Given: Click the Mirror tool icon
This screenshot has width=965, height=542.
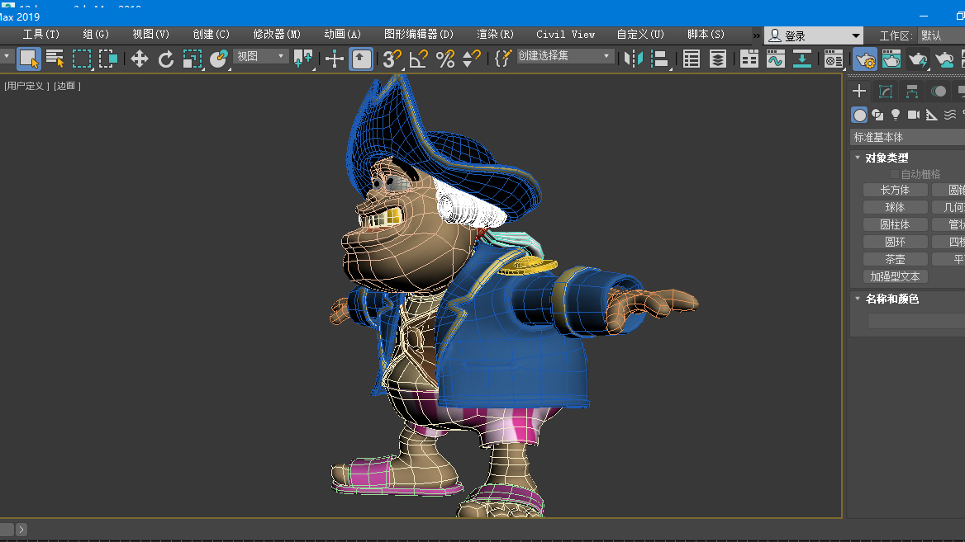Looking at the screenshot, I should pos(634,59).
